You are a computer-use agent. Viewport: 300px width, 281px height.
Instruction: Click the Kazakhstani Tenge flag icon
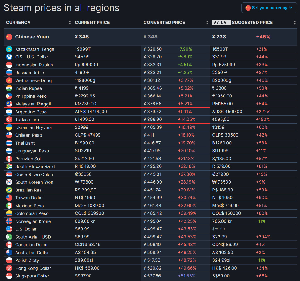pos(9,49)
